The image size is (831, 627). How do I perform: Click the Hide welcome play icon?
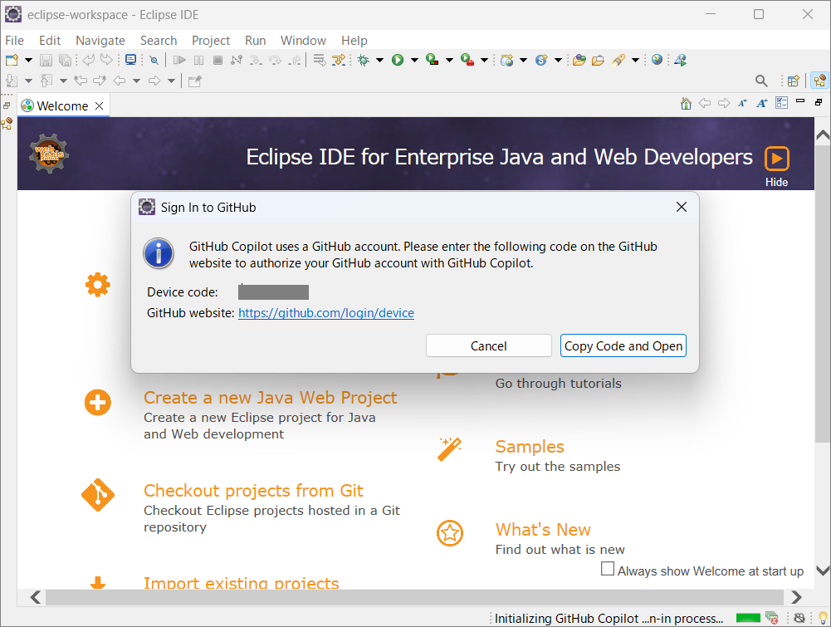(776, 159)
